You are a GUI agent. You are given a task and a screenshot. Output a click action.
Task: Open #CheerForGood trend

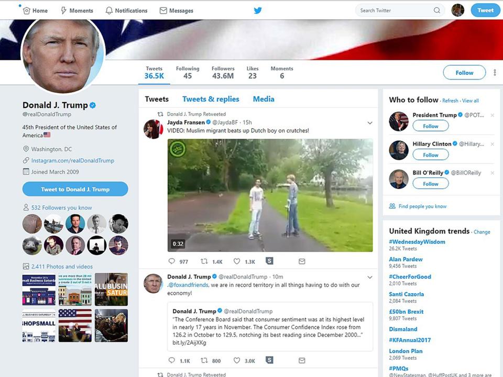(410, 276)
